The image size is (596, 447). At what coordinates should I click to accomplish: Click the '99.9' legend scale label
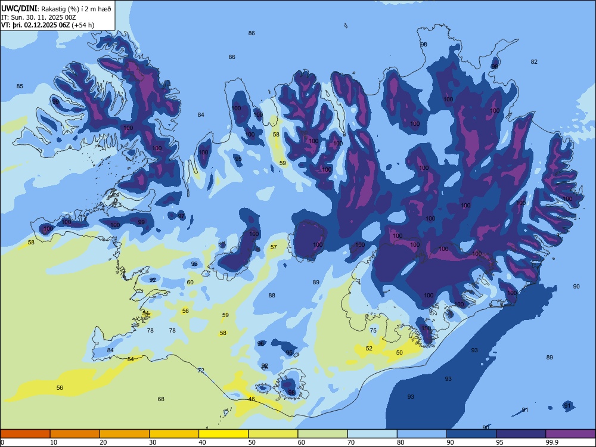tap(551, 442)
